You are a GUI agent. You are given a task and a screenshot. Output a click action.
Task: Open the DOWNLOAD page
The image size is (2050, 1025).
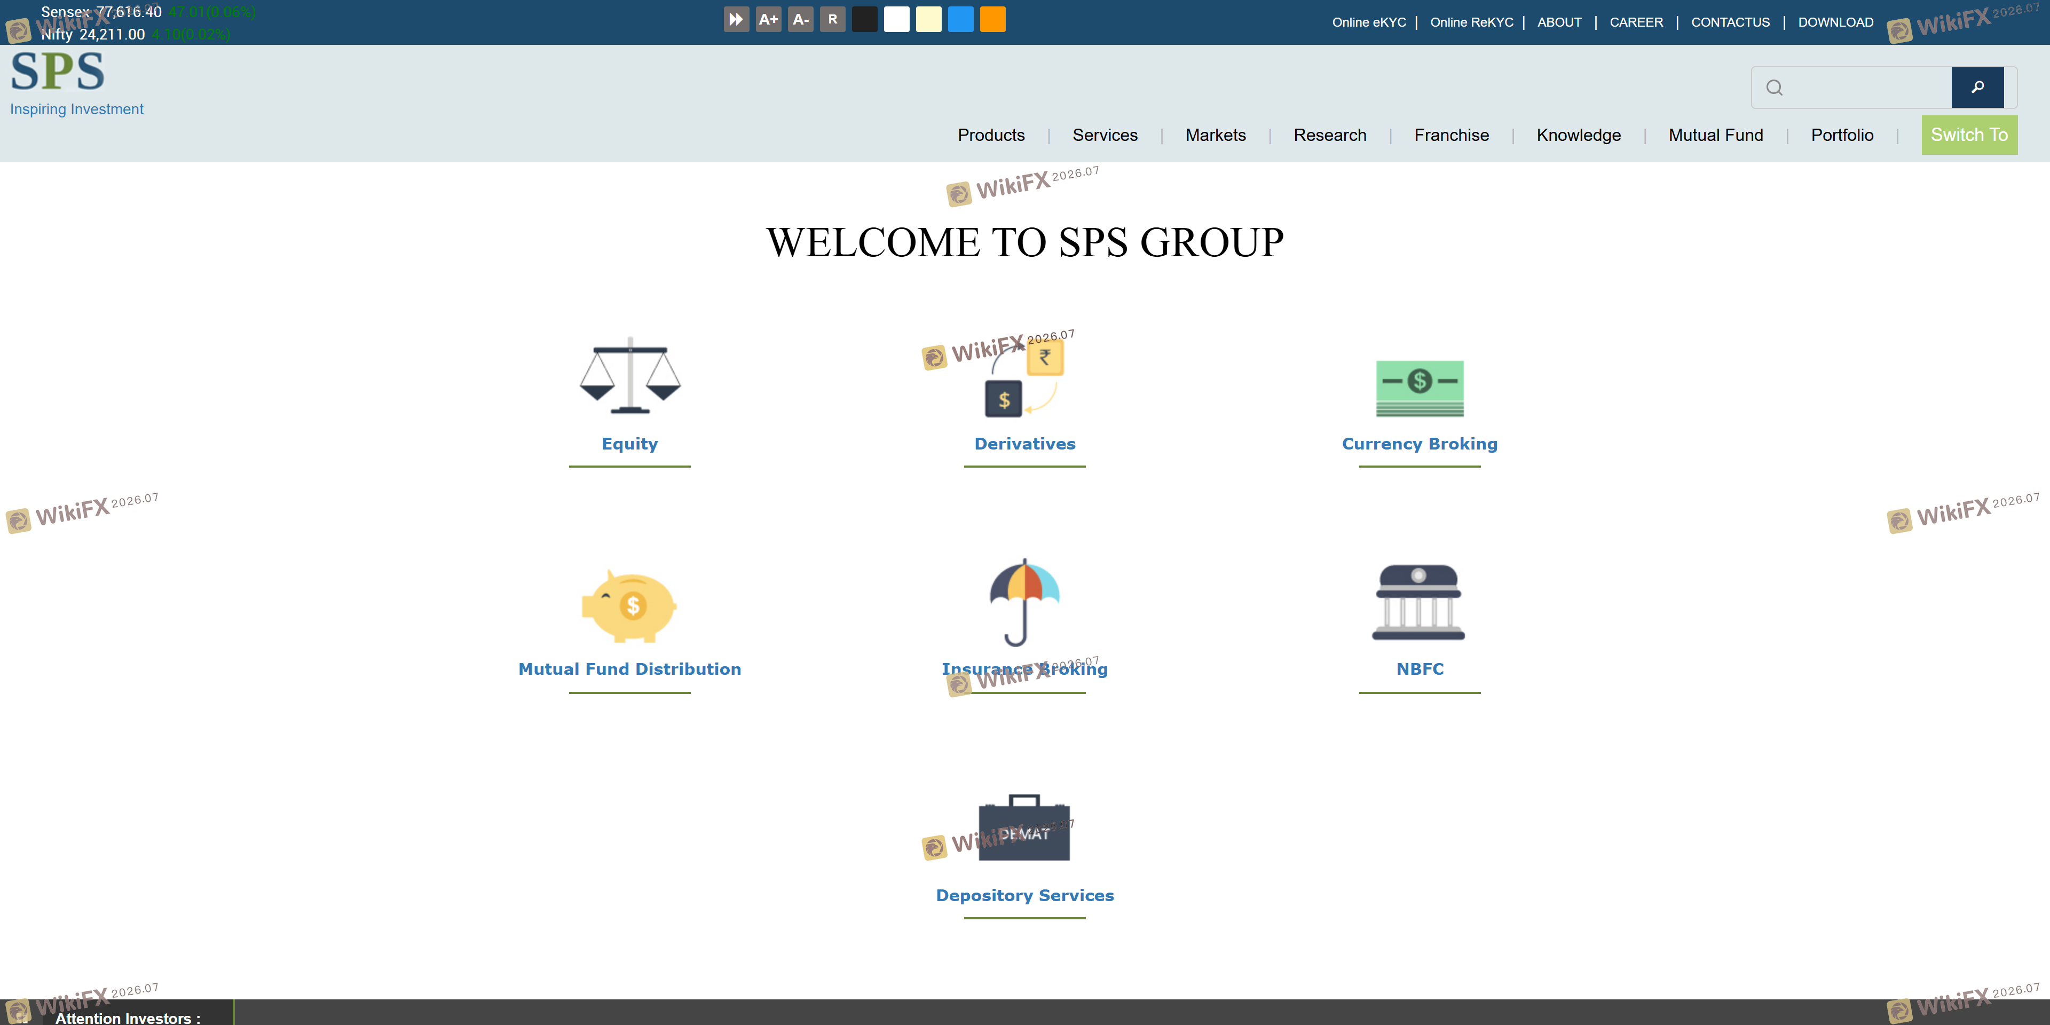[1835, 22]
